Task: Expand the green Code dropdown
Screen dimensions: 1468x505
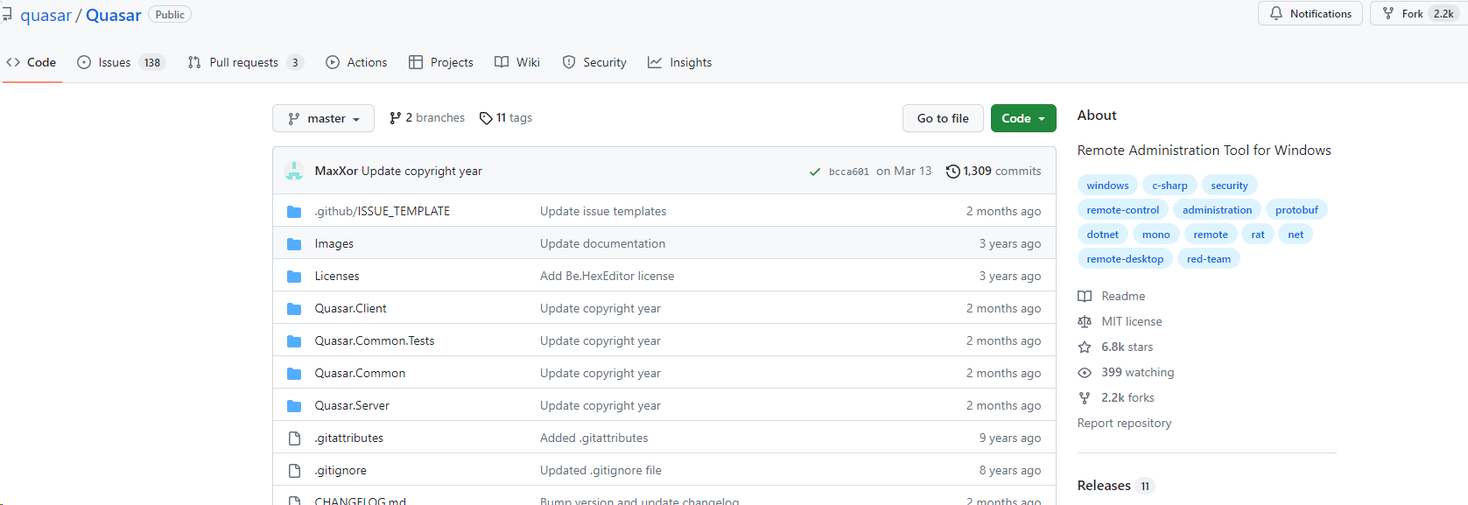Action: (1023, 118)
